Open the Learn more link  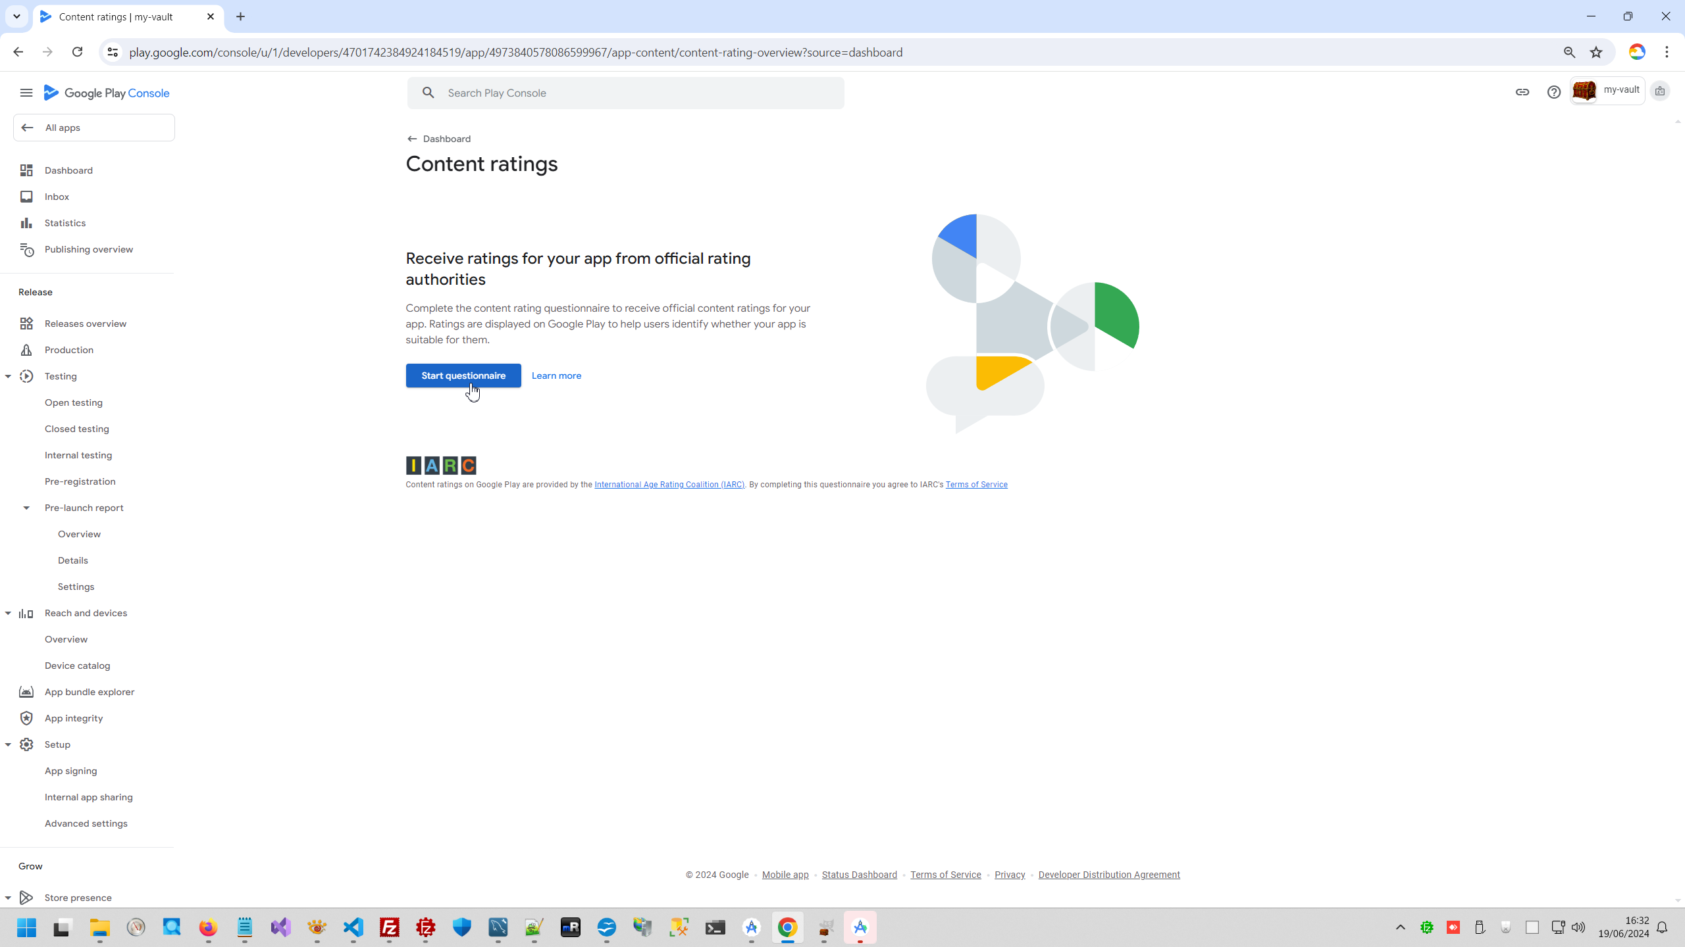[556, 376]
